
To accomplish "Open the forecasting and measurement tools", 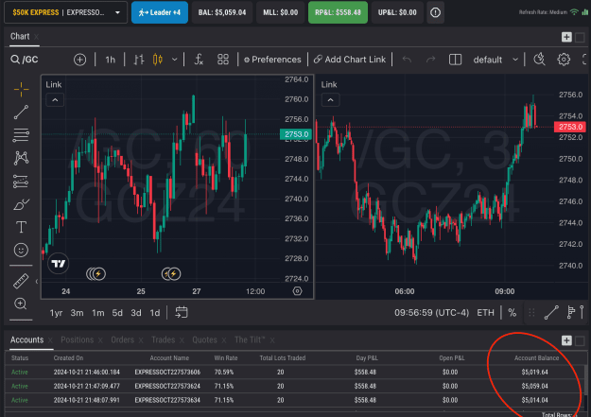I will [x=21, y=181].
